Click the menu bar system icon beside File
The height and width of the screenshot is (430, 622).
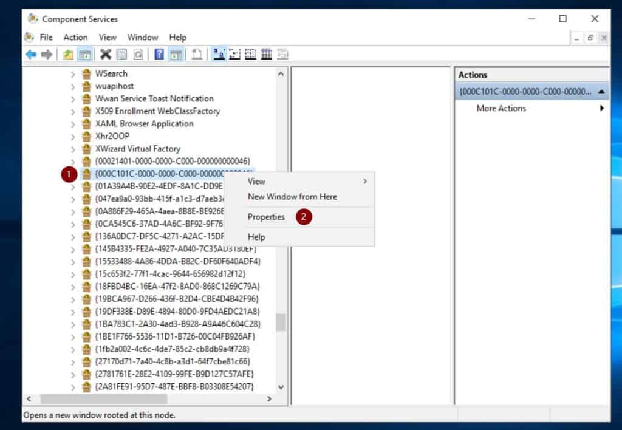pyautogui.click(x=29, y=37)
